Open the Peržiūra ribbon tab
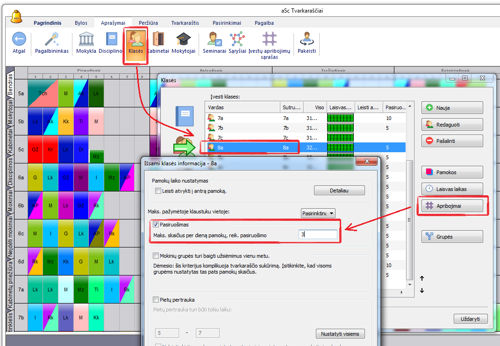This screenshot has height=346, width=500. 148,23
